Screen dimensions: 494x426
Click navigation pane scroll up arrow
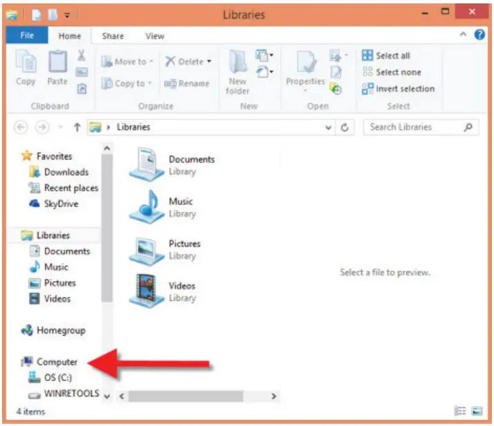pyautogui.click(x=107, y=148)
